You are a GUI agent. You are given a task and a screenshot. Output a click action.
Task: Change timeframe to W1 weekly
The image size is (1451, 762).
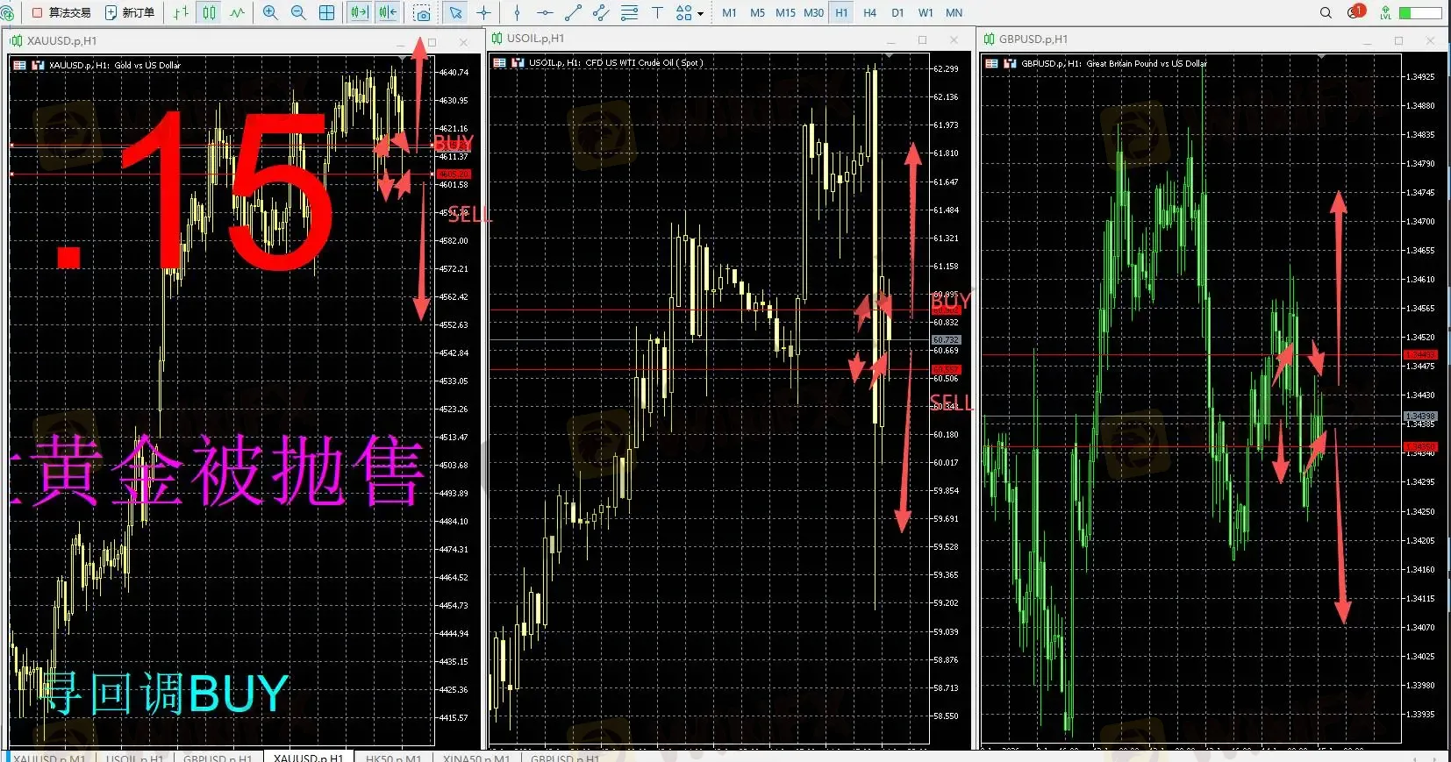click(x=926, y=13)
